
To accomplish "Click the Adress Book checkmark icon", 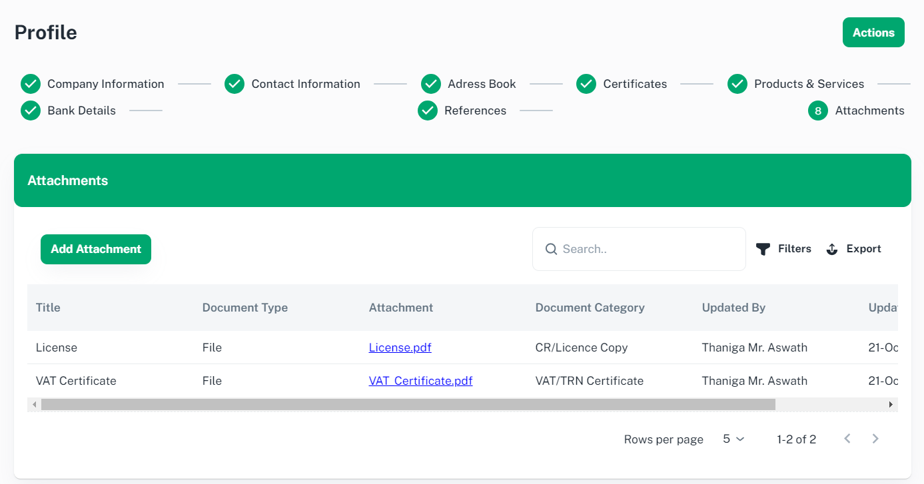I will [431, 84].
